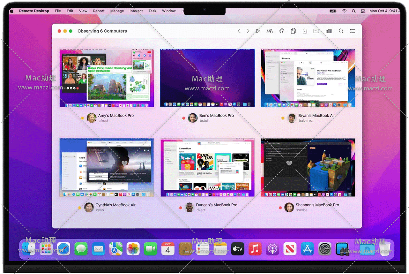Go to previous page with left chevron

239,31
